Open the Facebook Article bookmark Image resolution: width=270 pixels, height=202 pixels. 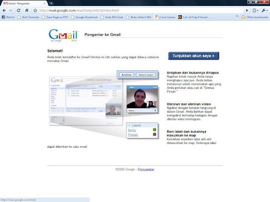[8, 17]
